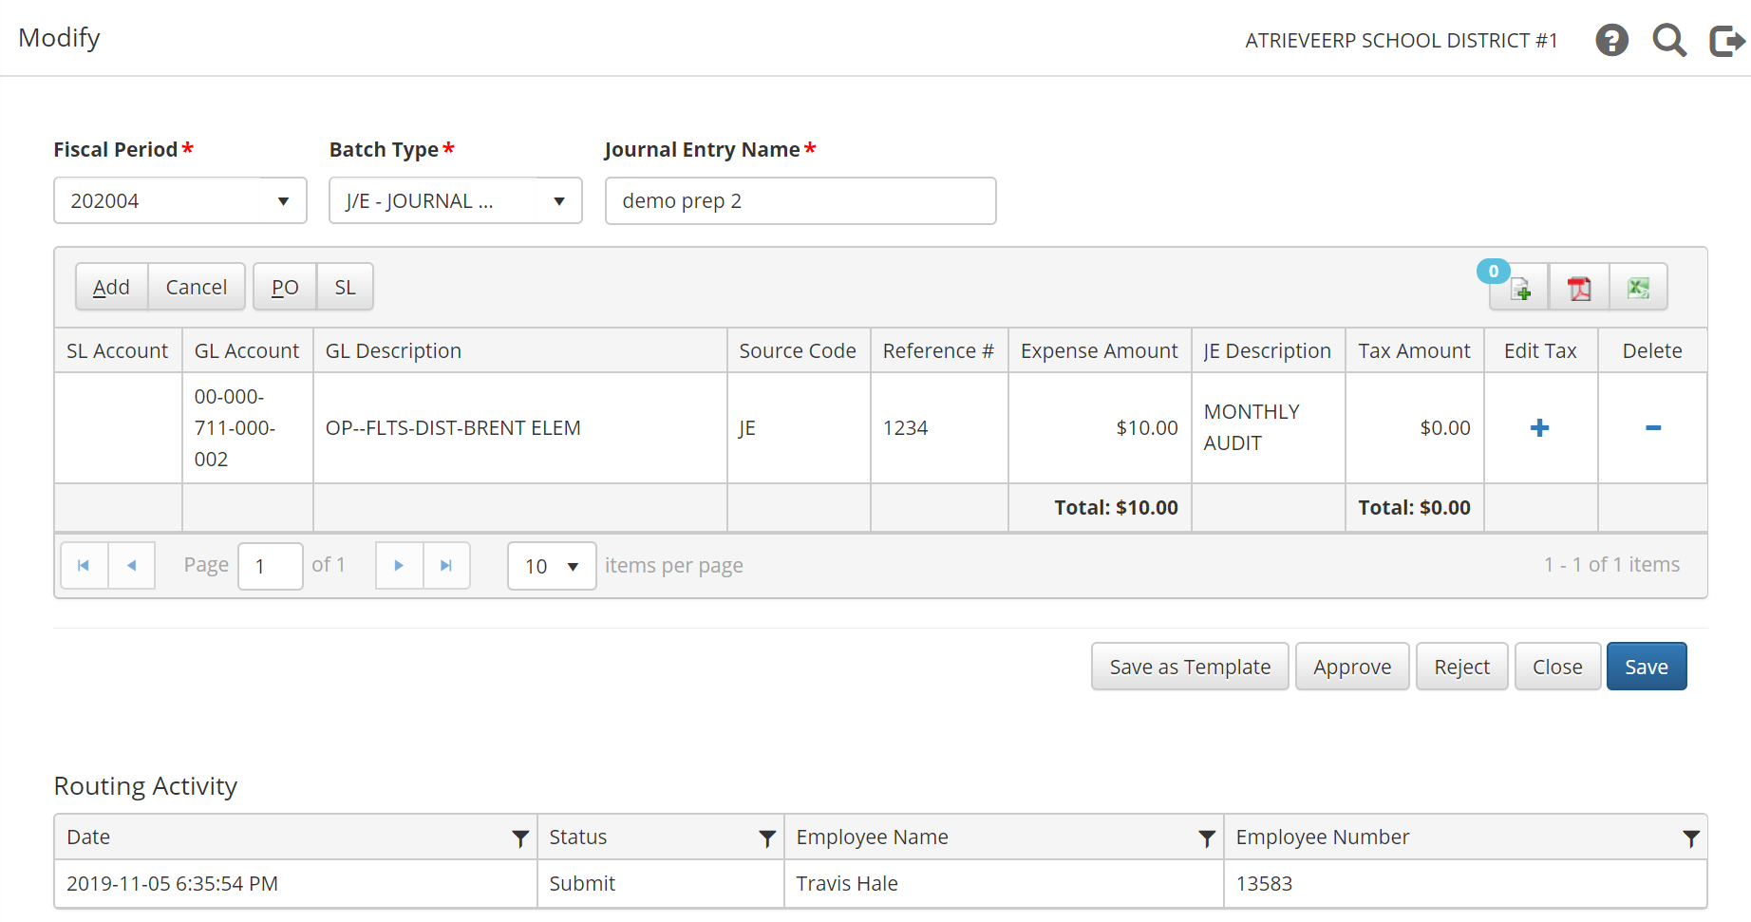This screenshot has height=922, width=1751.
Task: Expand the Fiscal Period dropdown
Action: click(282, 201)
